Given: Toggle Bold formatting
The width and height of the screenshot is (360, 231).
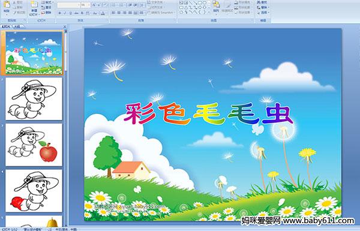Looking at the screenshot, I should [59, 13].
